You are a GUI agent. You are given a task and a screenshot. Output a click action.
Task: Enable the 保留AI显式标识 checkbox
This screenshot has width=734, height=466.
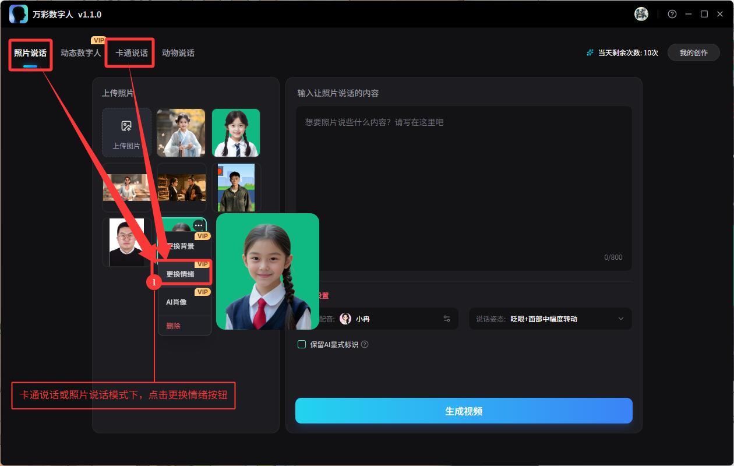[302, 344]
